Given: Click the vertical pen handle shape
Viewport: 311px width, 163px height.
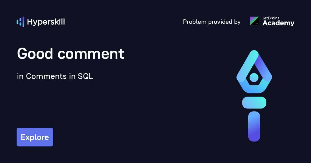Looking at the screenshot, I should click(254, 127).
